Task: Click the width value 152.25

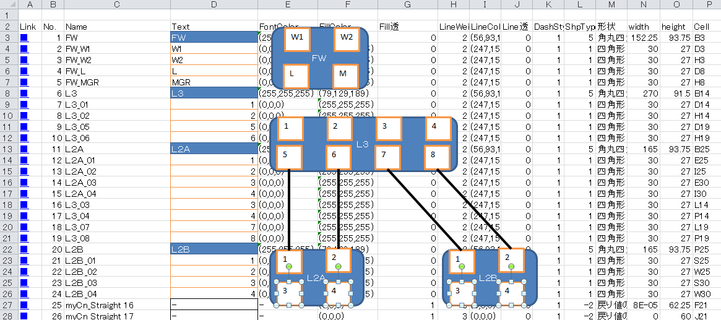Action: click(643, 38)
